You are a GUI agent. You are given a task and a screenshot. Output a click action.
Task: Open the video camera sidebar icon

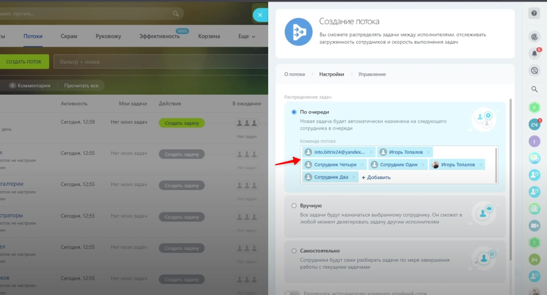pyautogui.click(x=534, y=226)
